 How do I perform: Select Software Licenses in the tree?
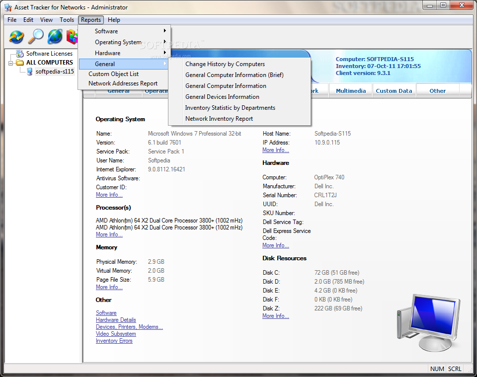[x=49, y=54]
